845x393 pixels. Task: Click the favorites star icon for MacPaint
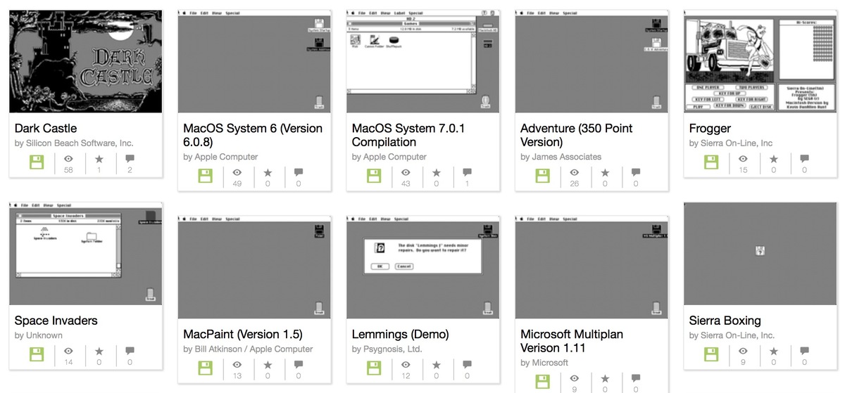[x=268, y=365]
